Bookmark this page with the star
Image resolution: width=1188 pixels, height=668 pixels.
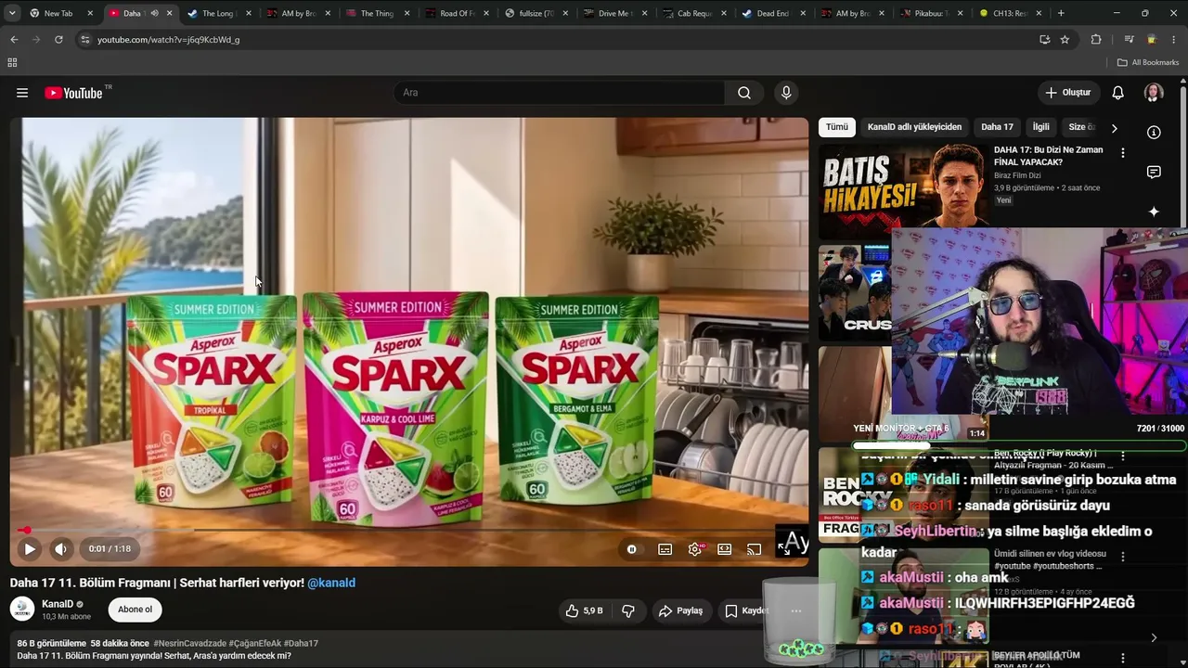(1065, 40)
